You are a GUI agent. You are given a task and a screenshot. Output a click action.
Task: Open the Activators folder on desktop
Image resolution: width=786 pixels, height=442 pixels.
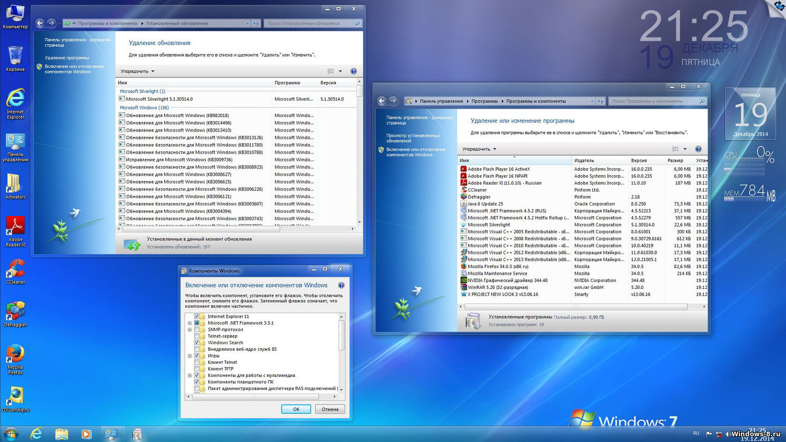[x=15, y=187]
